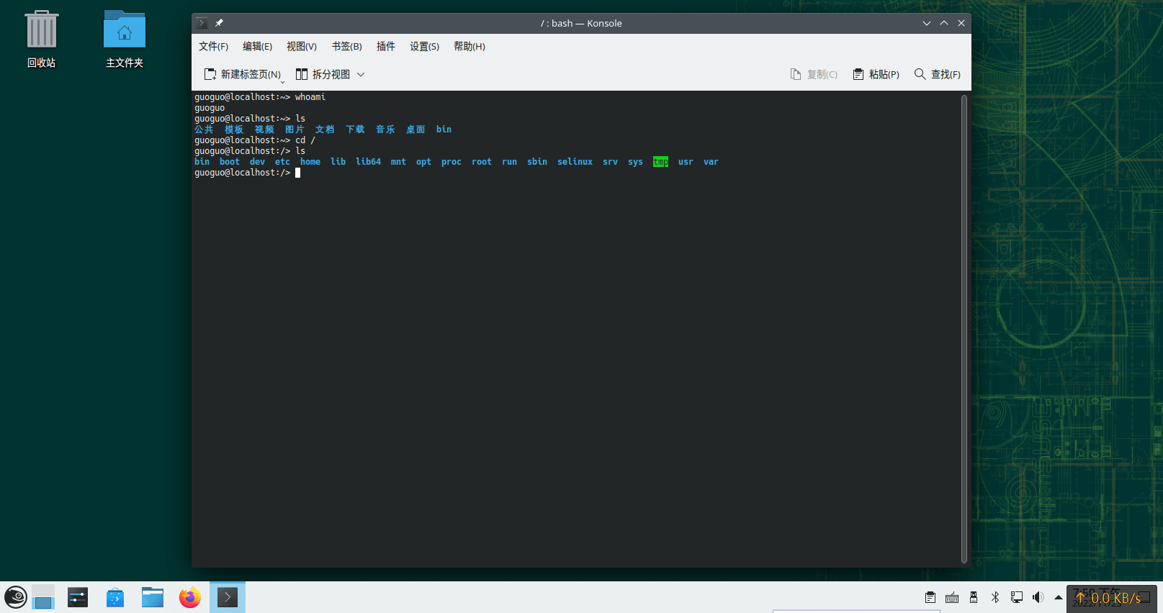Open the openSUSE application launcher
Screen dimensions: 1163x613
tap(16, 597)
